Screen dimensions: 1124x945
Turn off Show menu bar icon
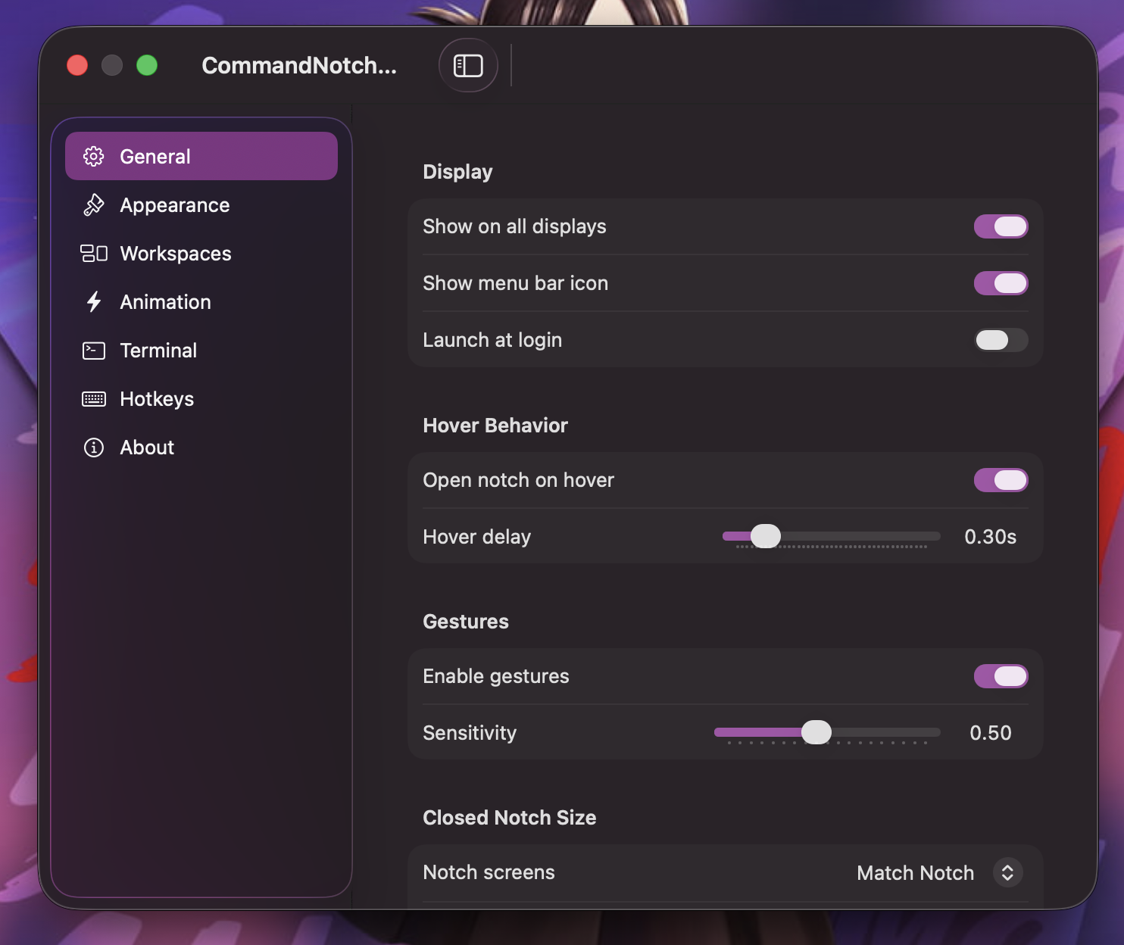point(1001,283)
